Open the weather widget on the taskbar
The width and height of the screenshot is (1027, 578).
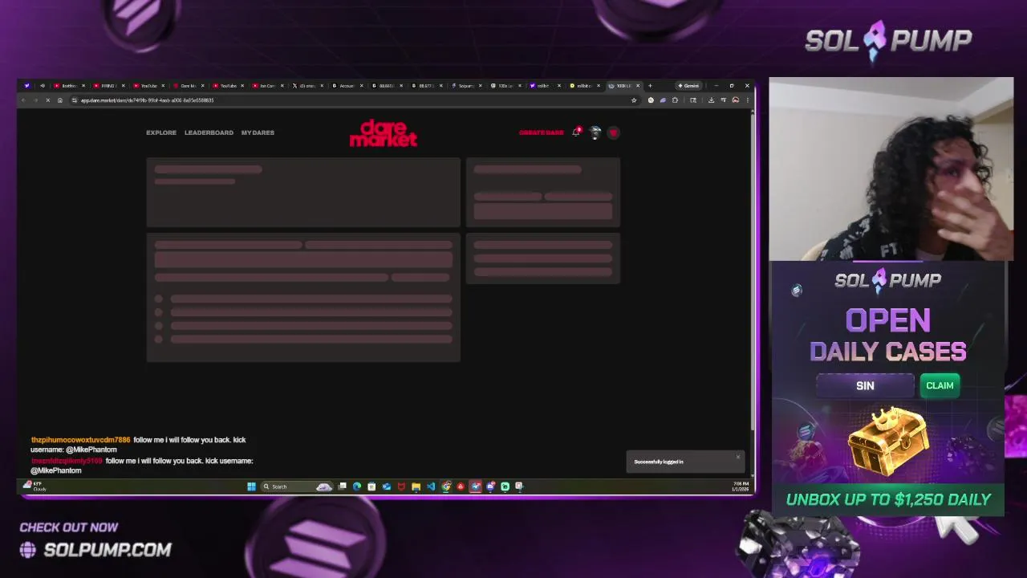35,486
